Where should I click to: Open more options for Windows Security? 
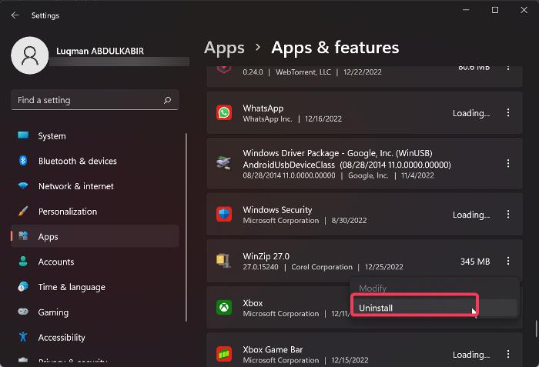tap(508, 215)
